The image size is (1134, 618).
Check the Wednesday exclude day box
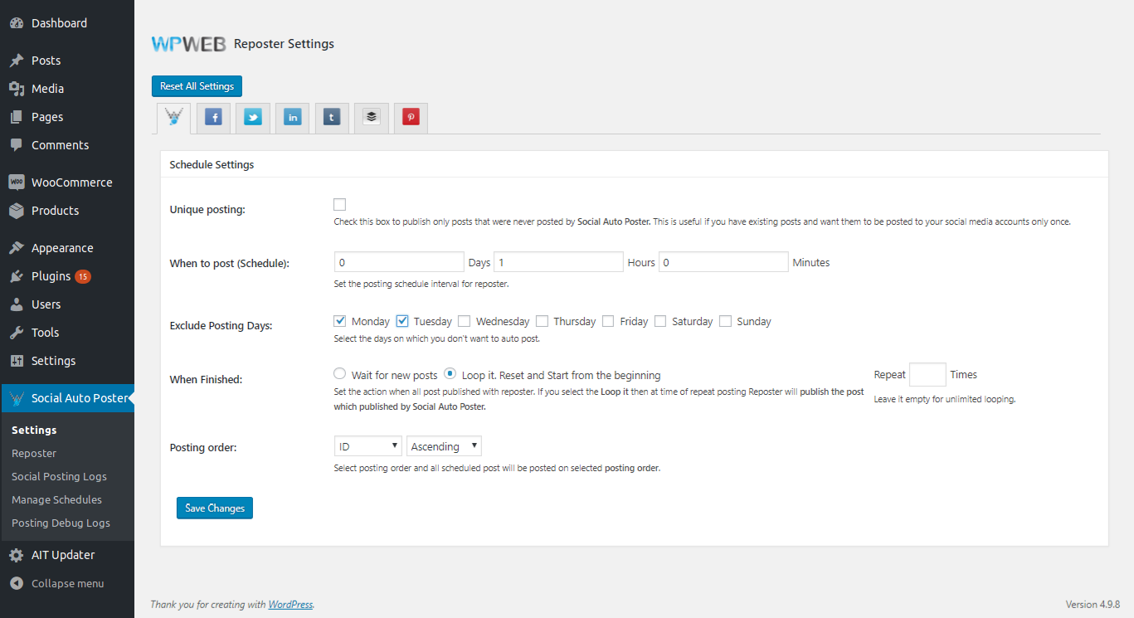click(465, 321)
